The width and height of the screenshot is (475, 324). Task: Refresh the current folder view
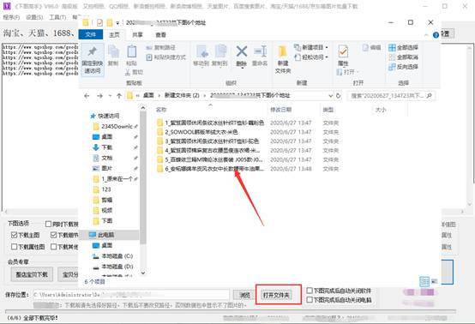click(x=339, y=96)
